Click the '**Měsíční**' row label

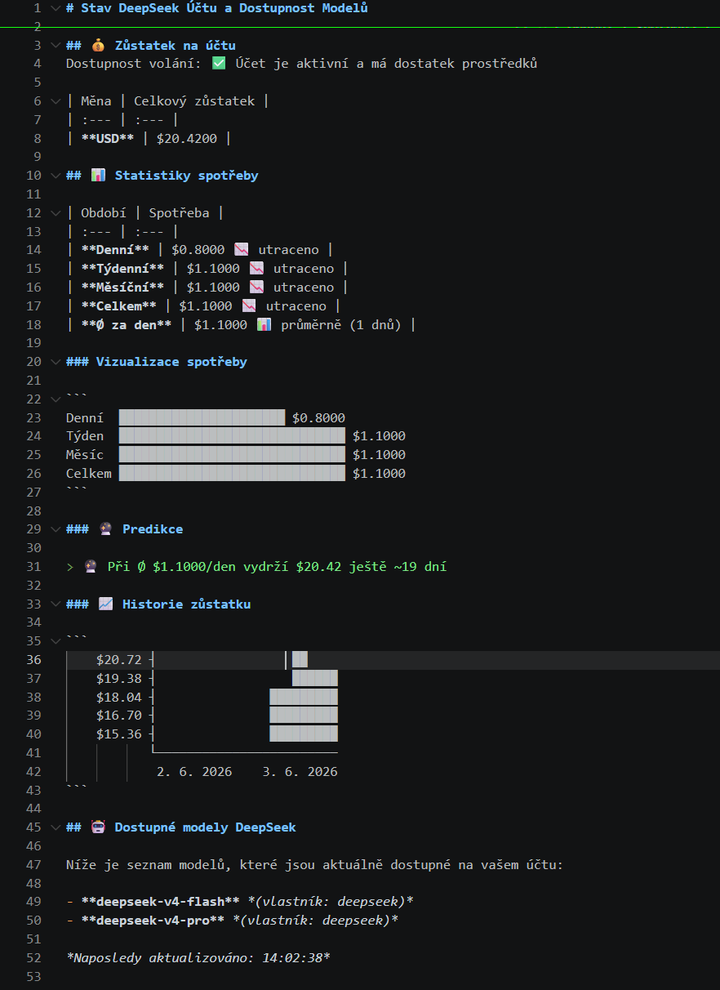point(122,288)
